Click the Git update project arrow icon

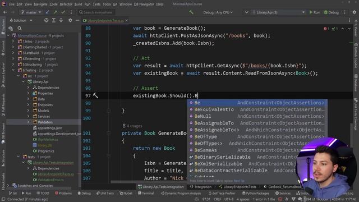tap(47, 12)
